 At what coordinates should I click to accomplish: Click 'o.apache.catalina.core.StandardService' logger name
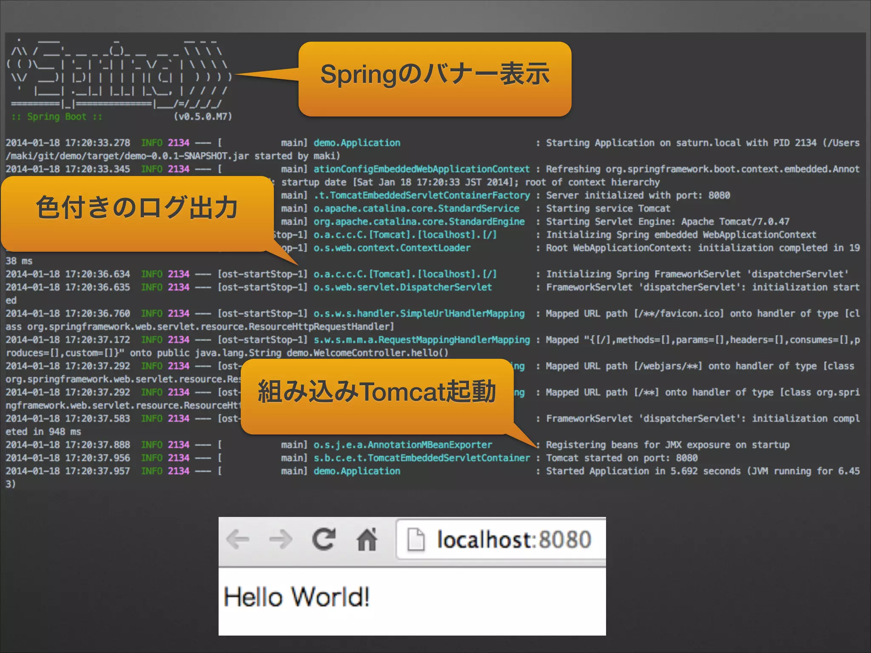tap(416, 208)
